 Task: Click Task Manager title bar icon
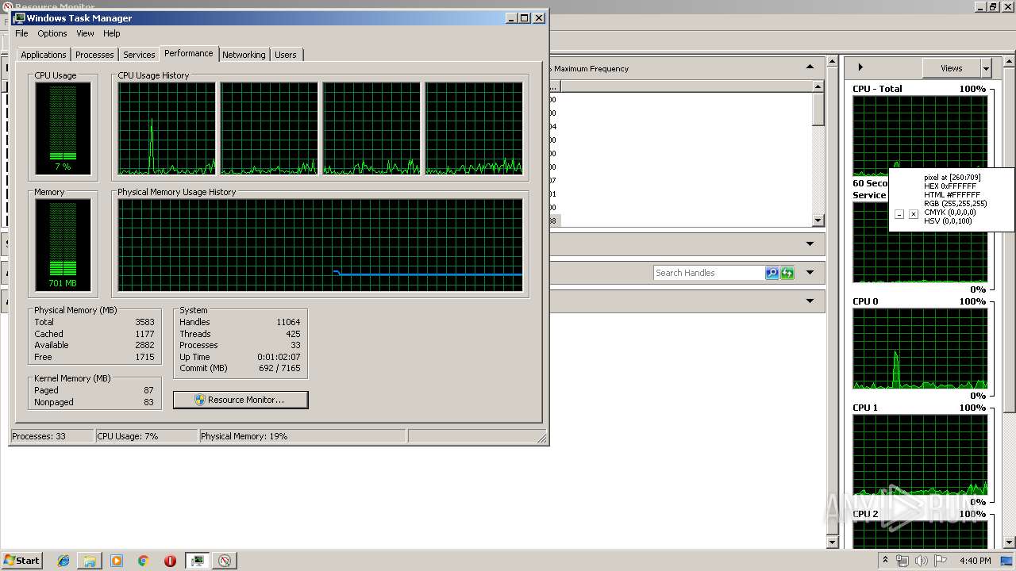18,17
